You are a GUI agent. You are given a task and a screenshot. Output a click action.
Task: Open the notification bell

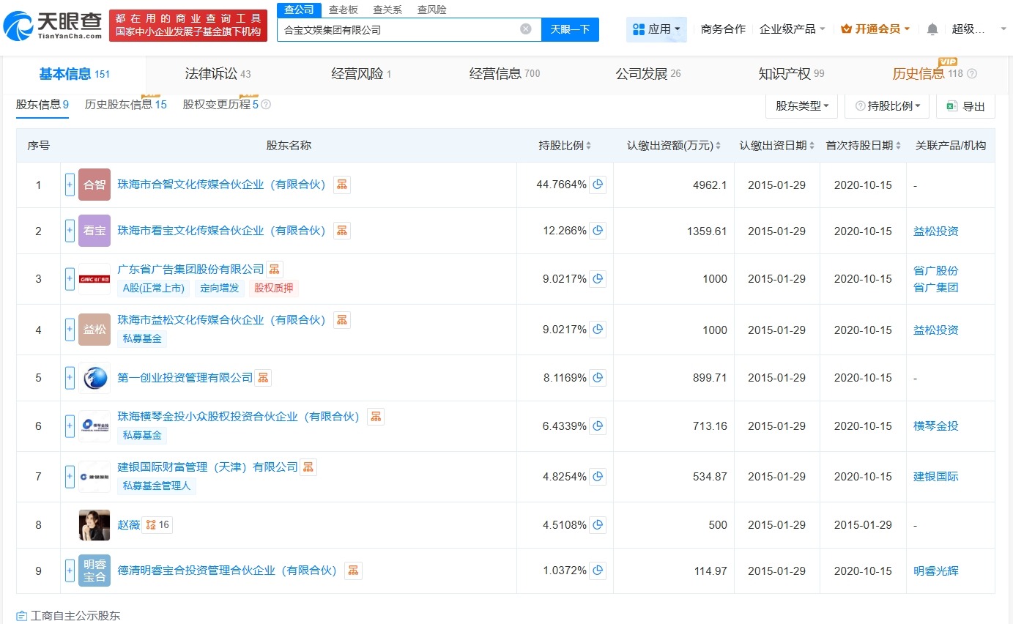click(932, 29)
